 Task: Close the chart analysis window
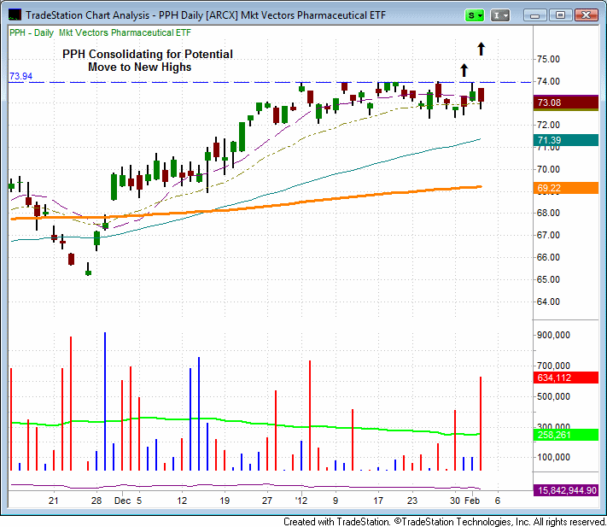coord(587,15)
